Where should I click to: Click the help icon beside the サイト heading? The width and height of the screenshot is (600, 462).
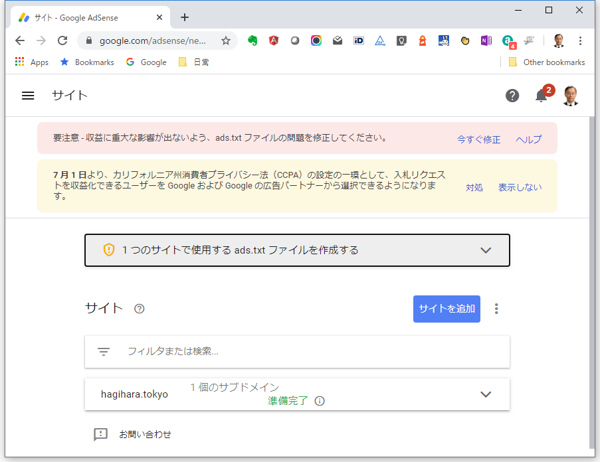pos(140,309)
